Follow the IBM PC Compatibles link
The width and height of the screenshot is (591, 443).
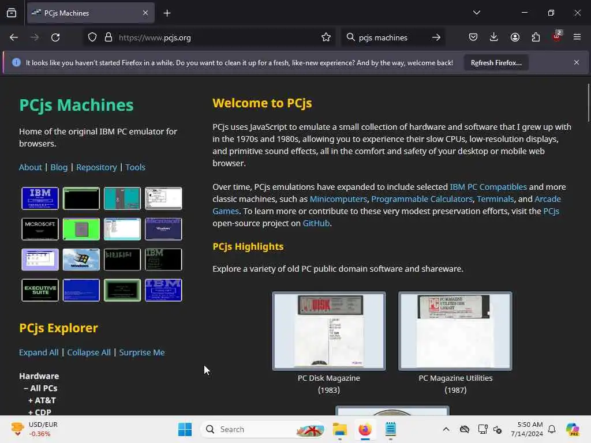[488, 187]
